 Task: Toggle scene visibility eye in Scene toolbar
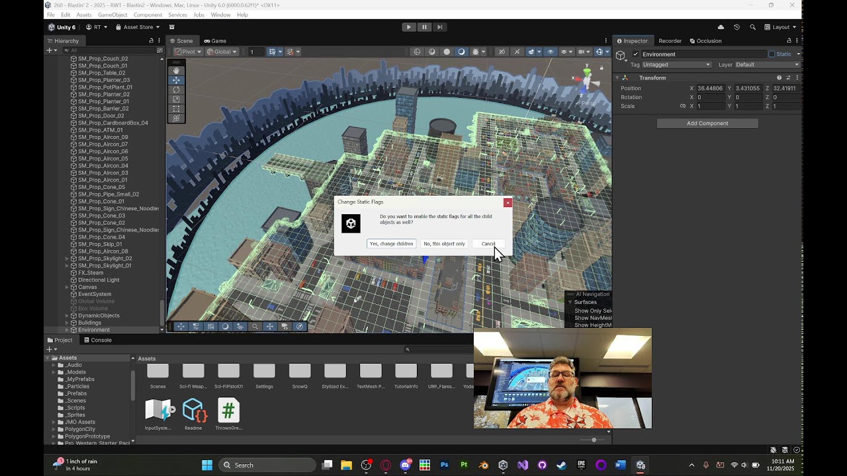(550, 52)
